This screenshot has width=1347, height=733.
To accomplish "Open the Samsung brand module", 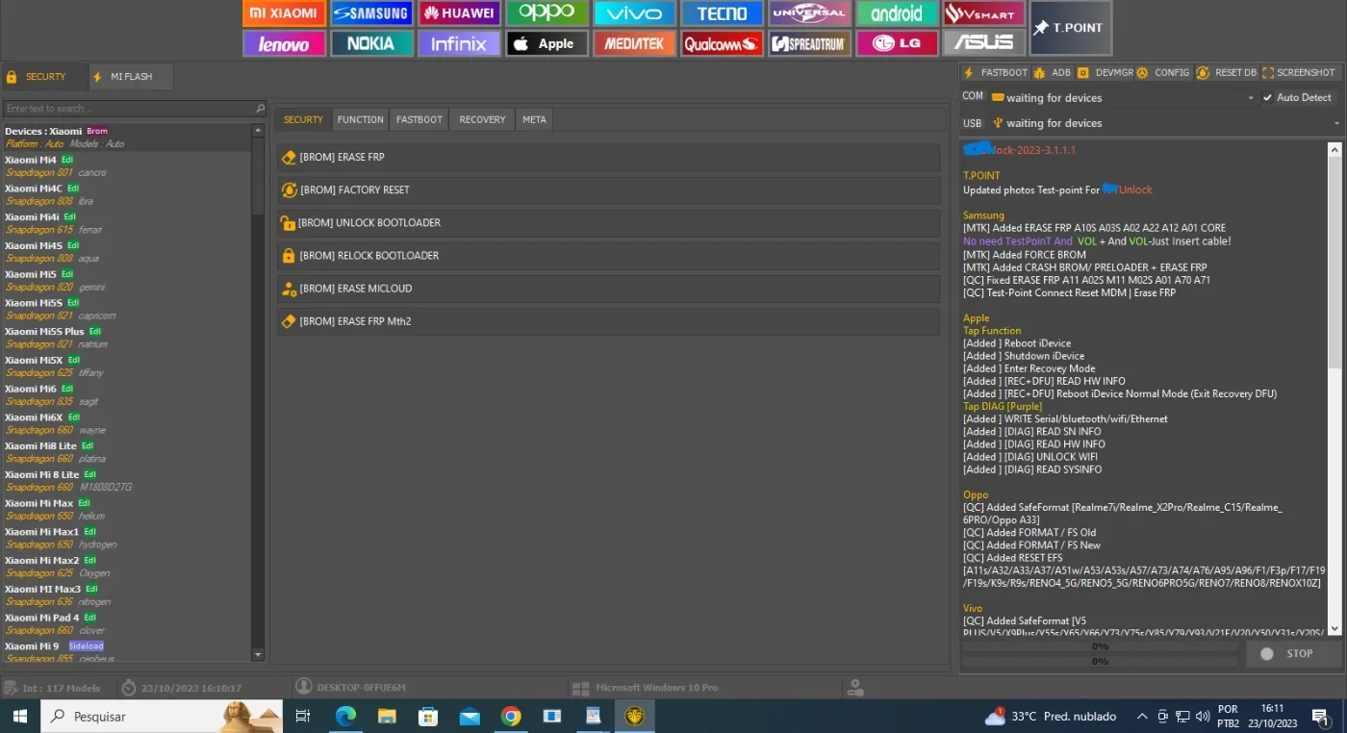I will [x=371, y=13].
